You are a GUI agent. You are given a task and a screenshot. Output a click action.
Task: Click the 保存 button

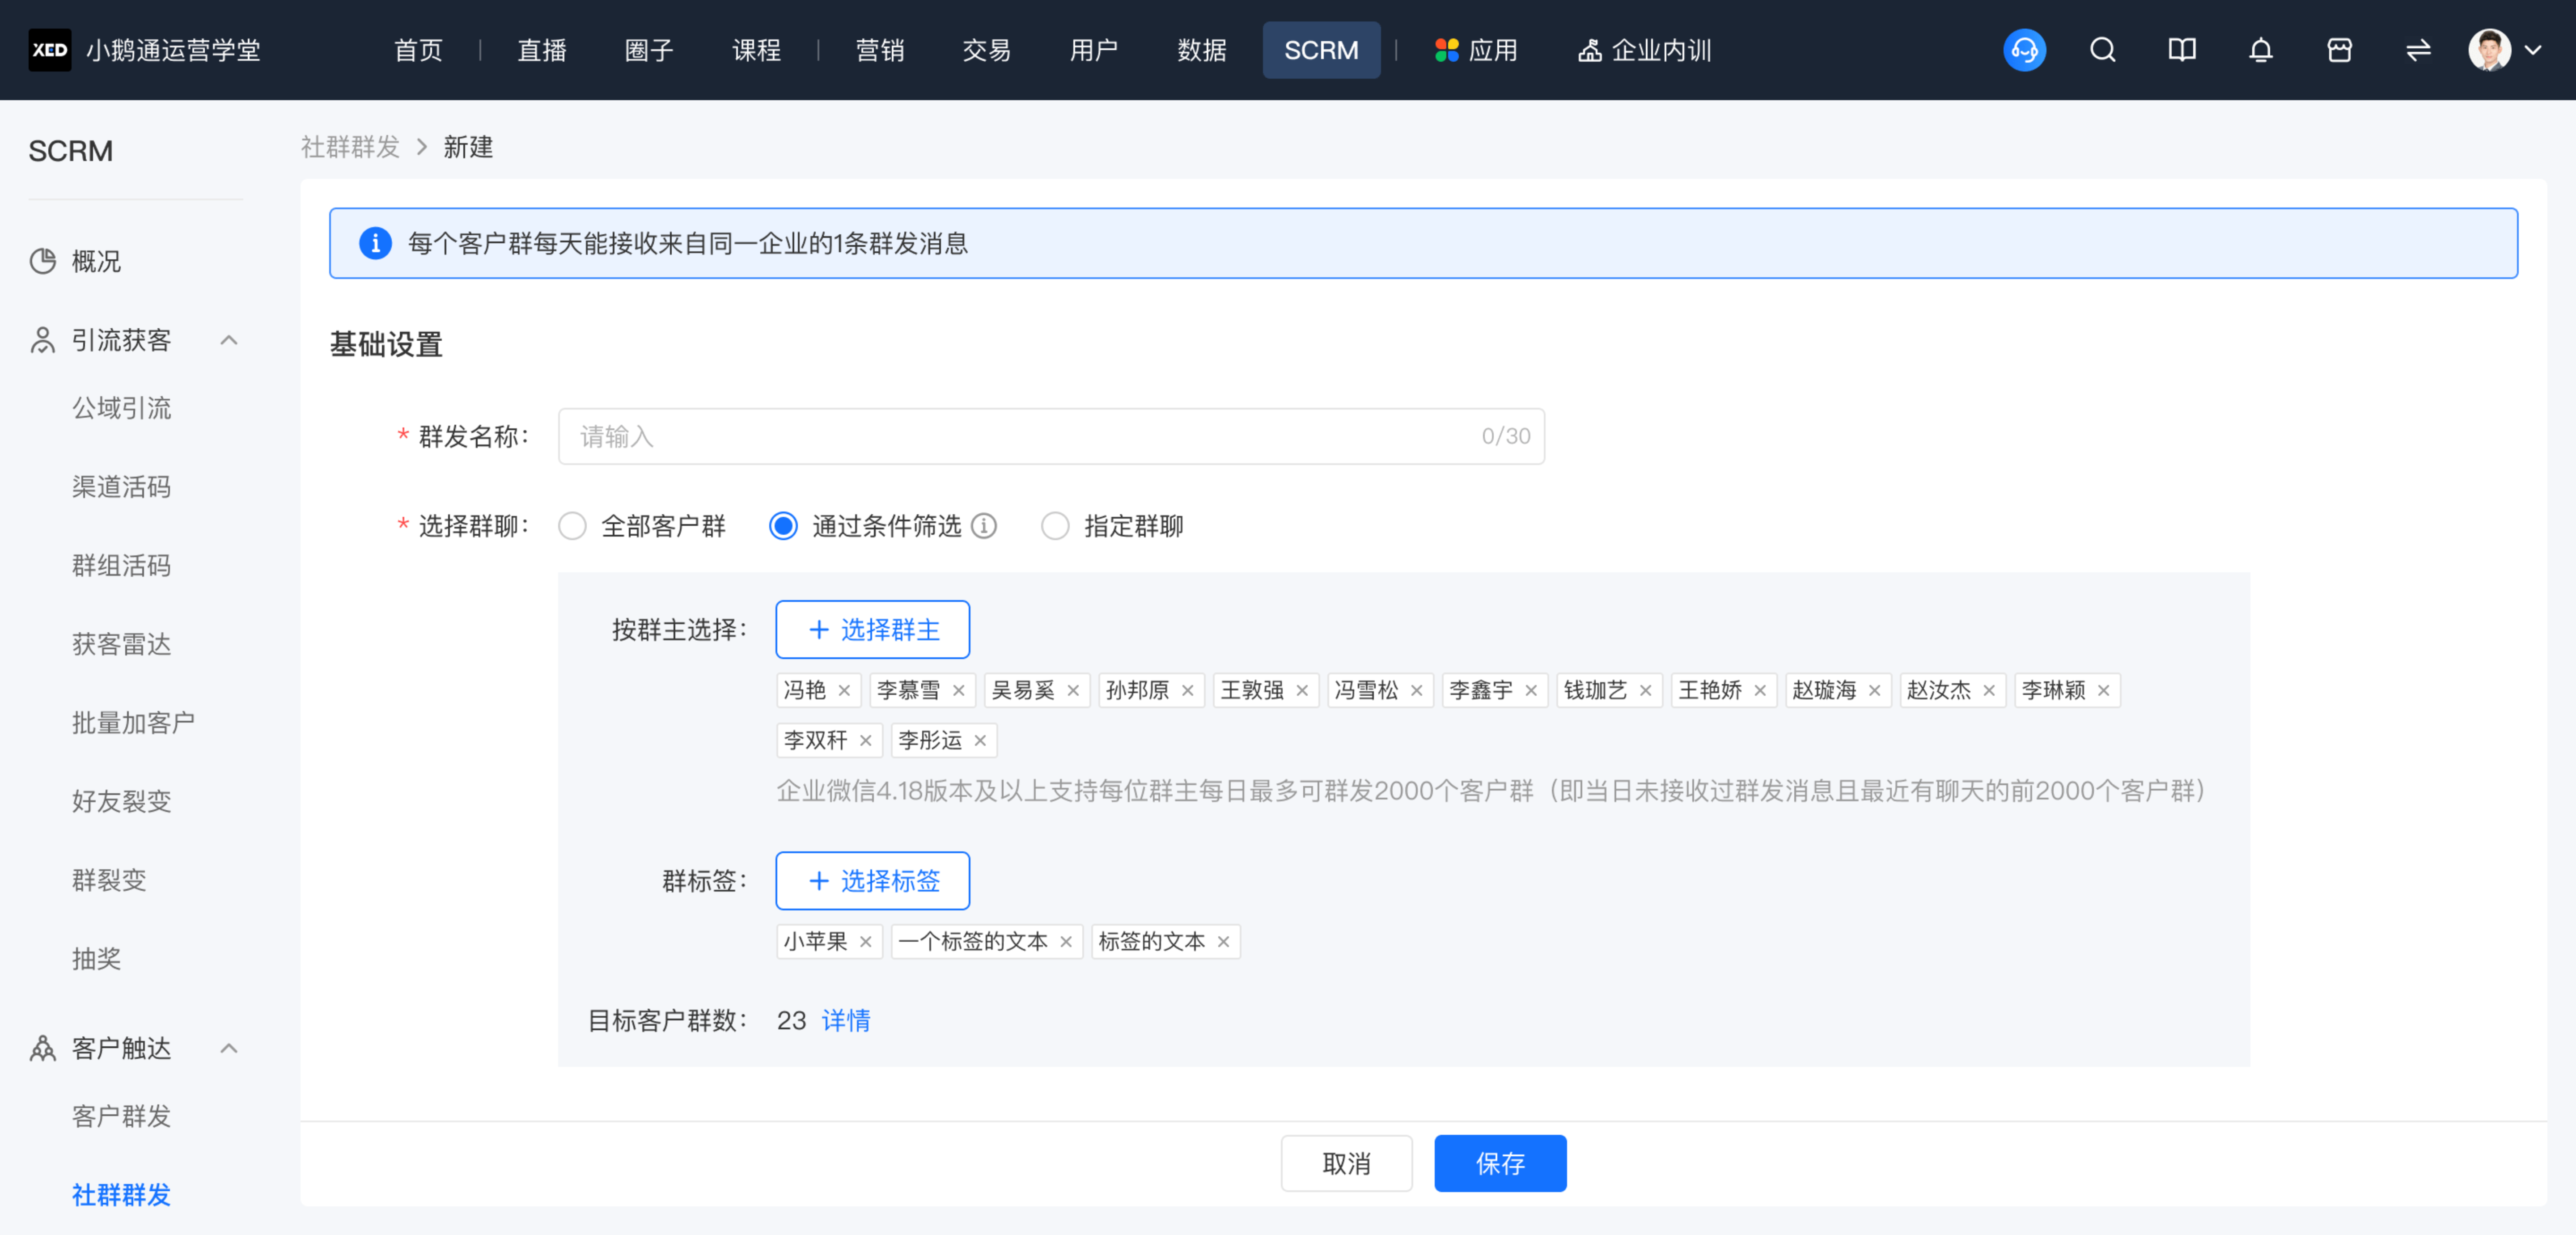pos(1500,1164)
